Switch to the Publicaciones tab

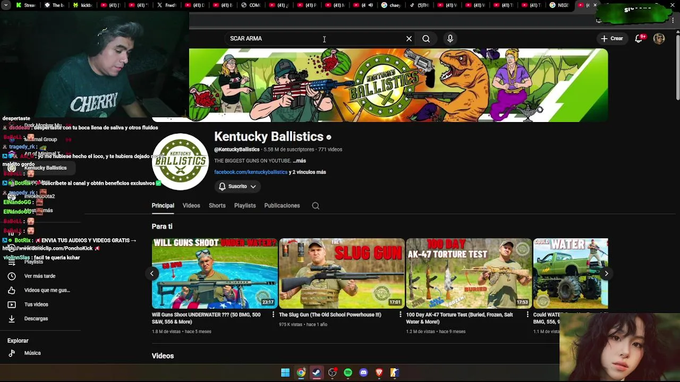tap(282, 206)
